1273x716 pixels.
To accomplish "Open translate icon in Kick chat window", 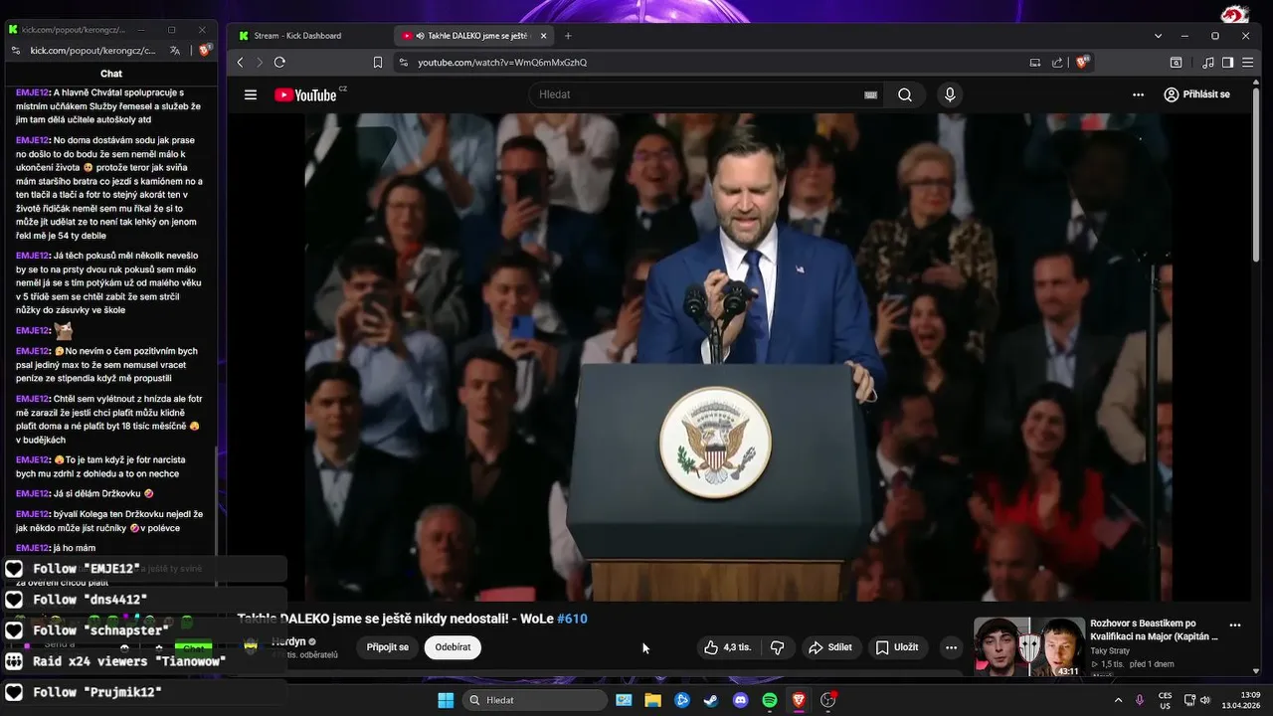I will [175, 50].
